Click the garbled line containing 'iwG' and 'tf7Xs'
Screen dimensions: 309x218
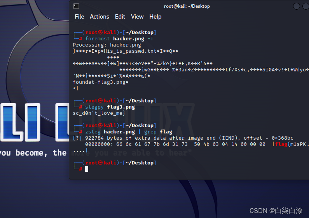tap(214, 70)
